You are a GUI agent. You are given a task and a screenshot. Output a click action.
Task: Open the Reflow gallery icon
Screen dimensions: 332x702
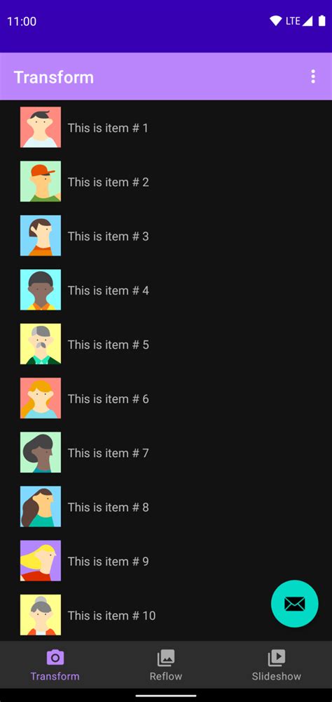point(166,657)
